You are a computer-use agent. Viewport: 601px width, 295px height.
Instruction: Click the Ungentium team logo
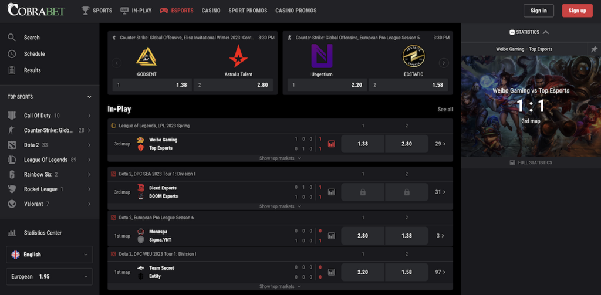322,56
